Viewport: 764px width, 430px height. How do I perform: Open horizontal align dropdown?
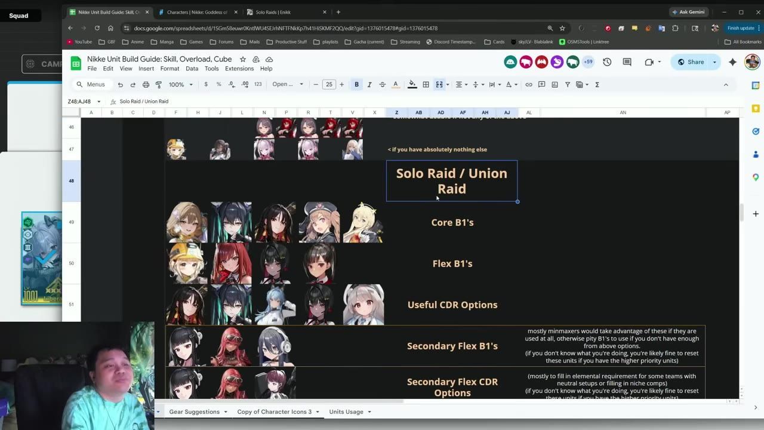(x=461, y=85)
